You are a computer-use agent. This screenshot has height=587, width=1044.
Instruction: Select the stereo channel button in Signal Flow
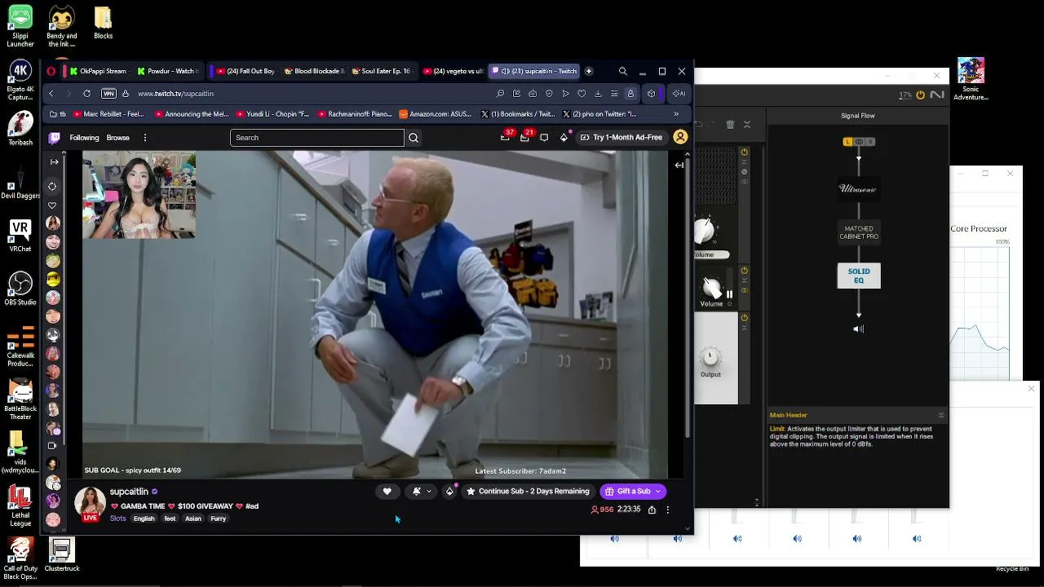click(859, 142)
